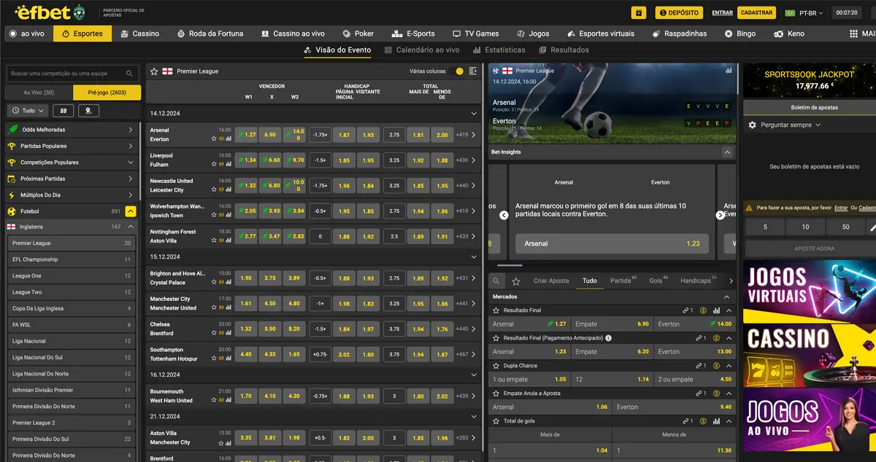Click the market search magnifier icon
876x462 pixels.
coord(496,281)
